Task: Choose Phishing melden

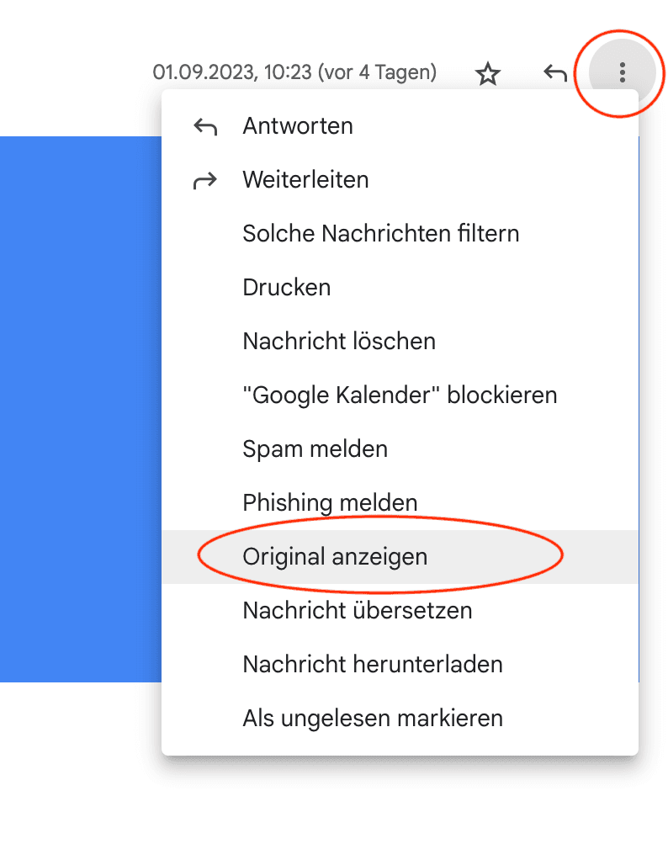Action: (330, 503)
